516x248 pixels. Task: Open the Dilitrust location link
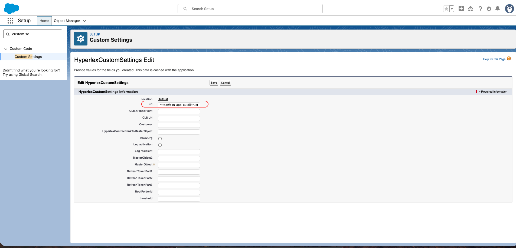(163, 99)
